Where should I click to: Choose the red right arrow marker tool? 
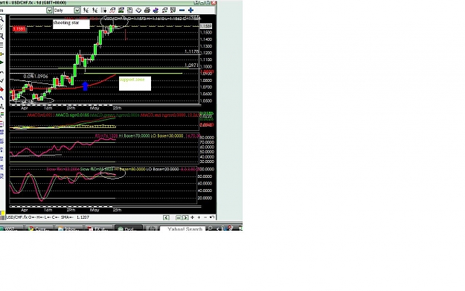1,89
